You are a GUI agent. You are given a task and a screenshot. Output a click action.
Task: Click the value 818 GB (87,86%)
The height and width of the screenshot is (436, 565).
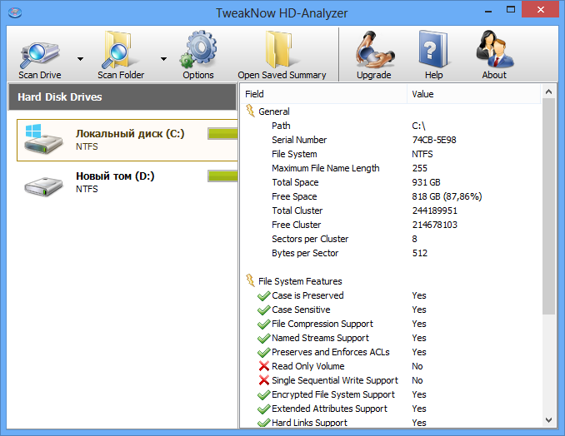click(x=447, y=196)
